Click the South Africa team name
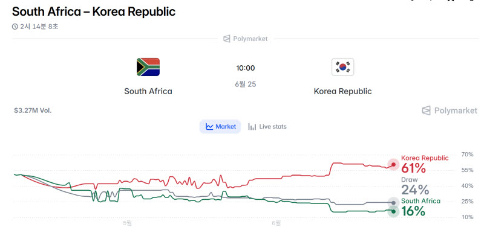Image resolution: width=484 pixels, height=230 pixels. 148,91
